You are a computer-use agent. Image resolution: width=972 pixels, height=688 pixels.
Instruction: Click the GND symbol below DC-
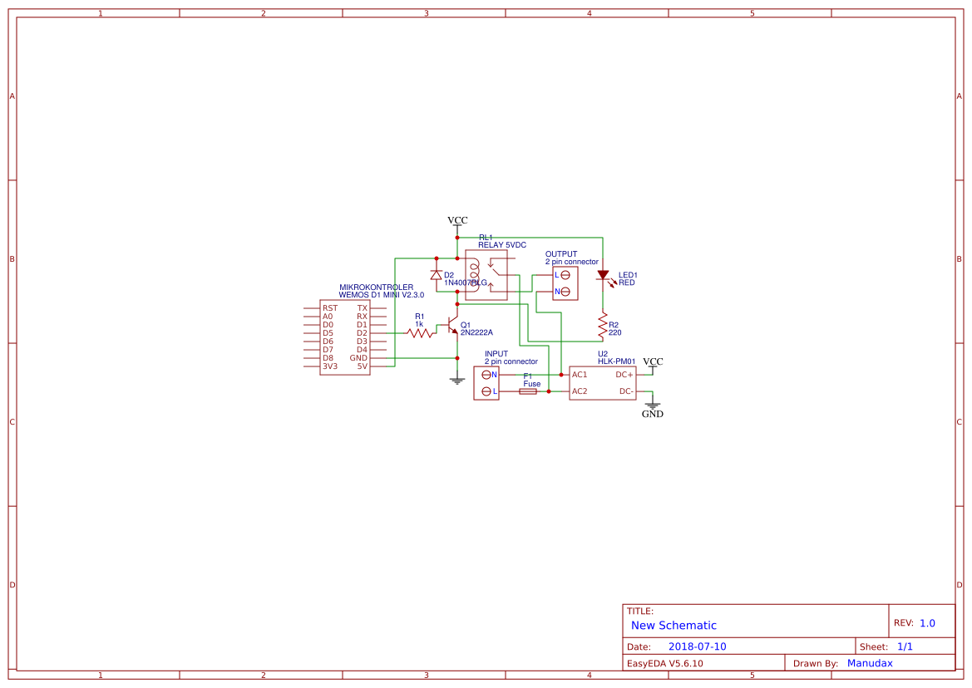pos(653,407)
